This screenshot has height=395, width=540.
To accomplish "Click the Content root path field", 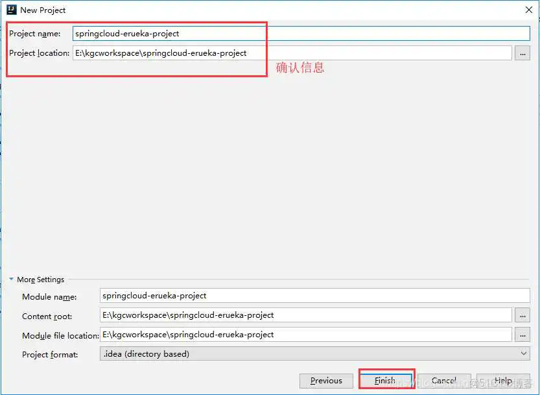I will (x=306, y=315).
